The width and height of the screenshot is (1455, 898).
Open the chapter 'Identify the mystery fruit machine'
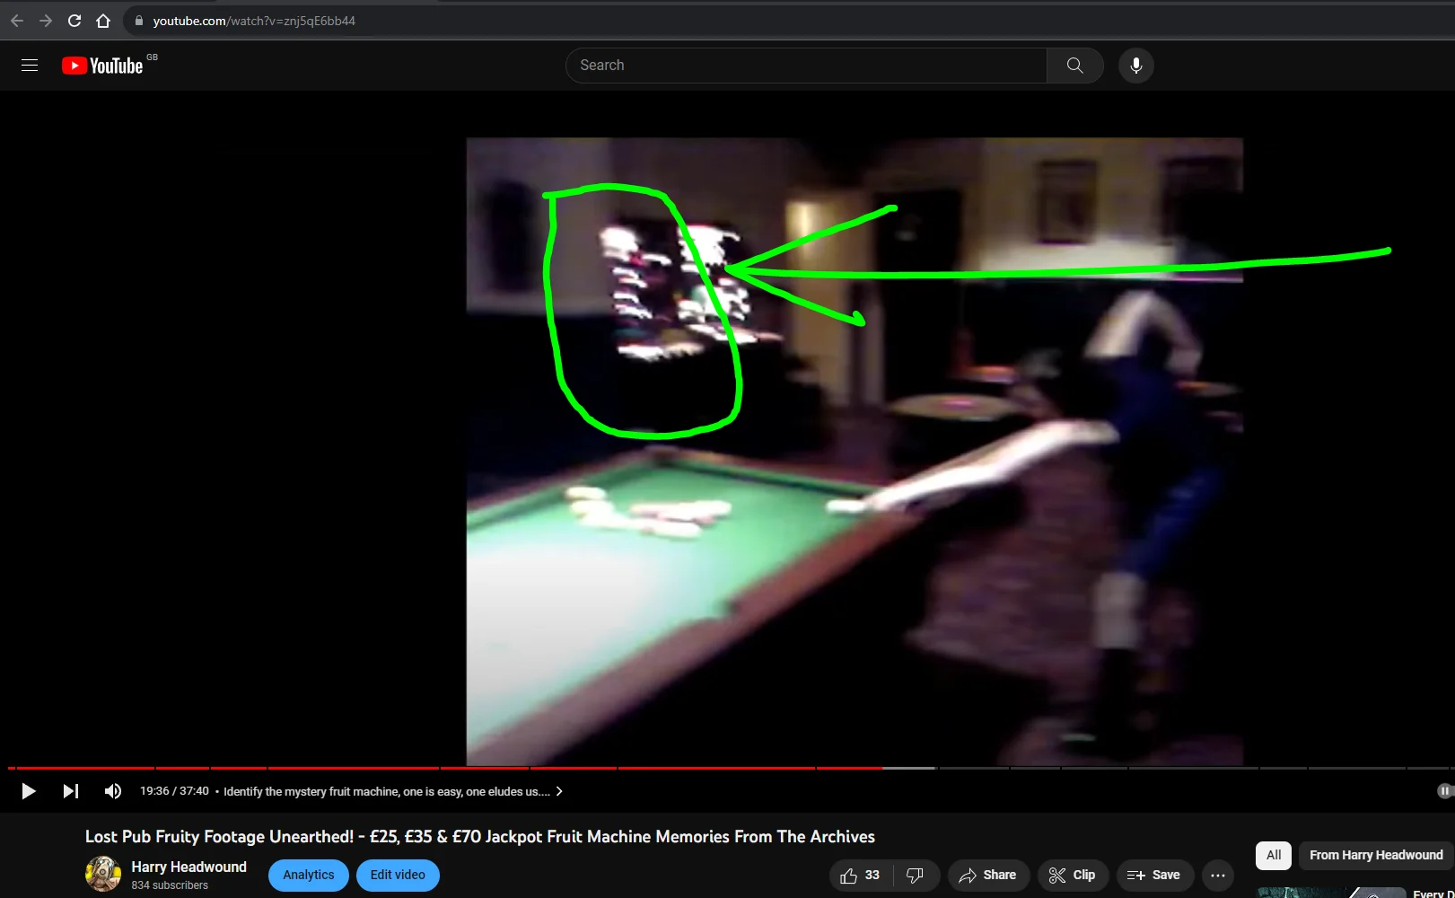point(387,791)
